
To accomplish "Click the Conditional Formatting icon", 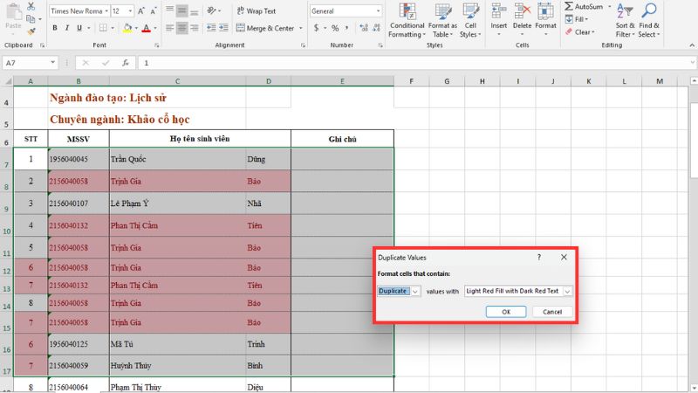I will [407, 10].
